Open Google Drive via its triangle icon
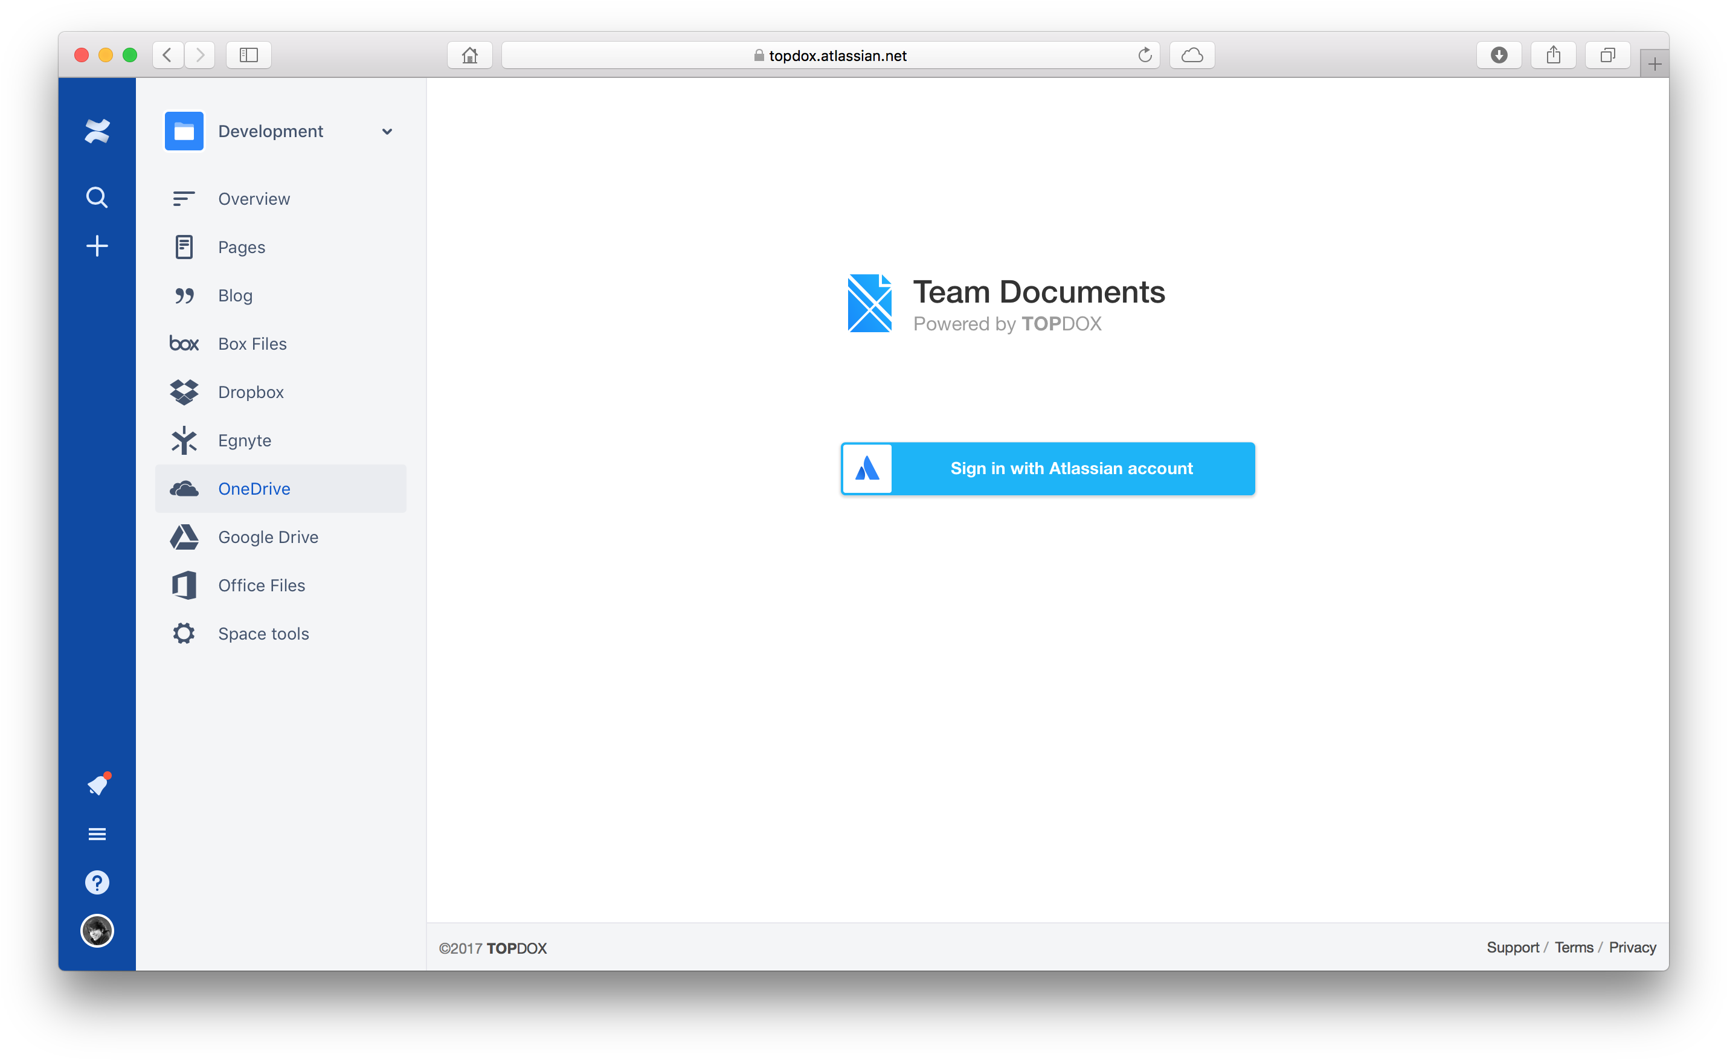This screenshot has height=1060, width=1727. click(x=184, y=537)
